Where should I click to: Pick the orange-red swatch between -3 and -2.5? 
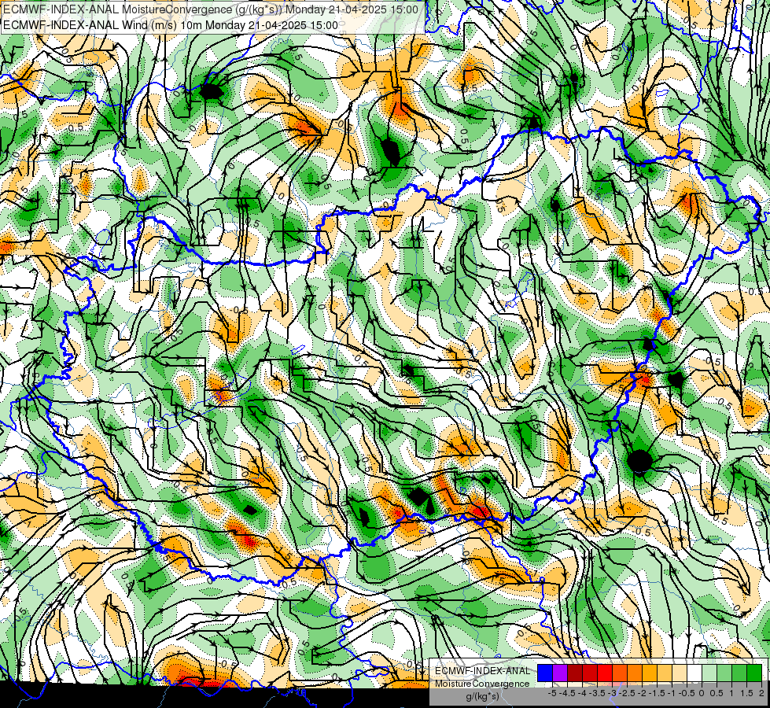[620, 673]
